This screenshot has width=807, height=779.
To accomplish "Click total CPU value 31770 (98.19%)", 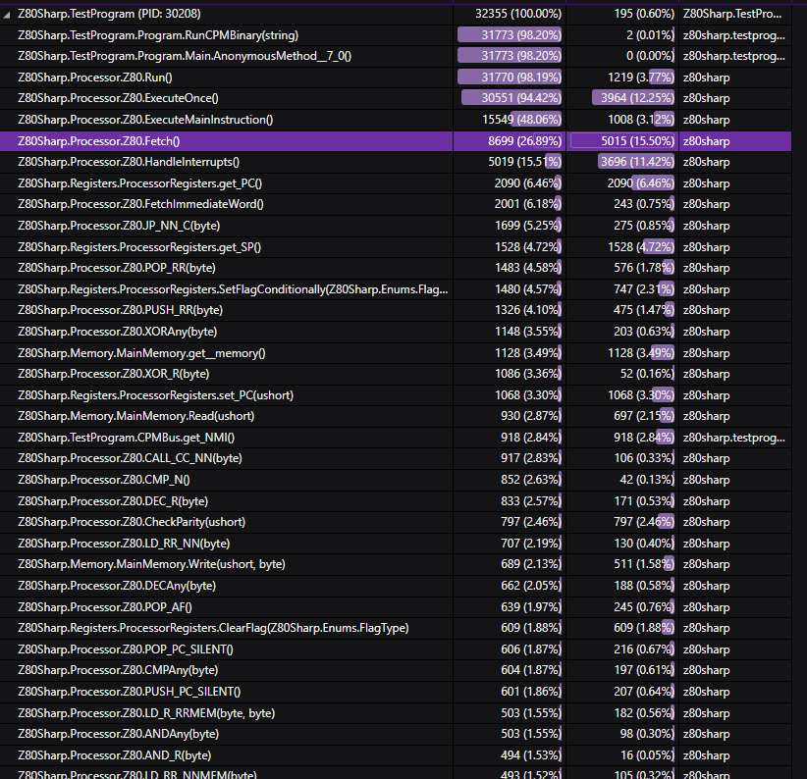I will coord(521,78).
